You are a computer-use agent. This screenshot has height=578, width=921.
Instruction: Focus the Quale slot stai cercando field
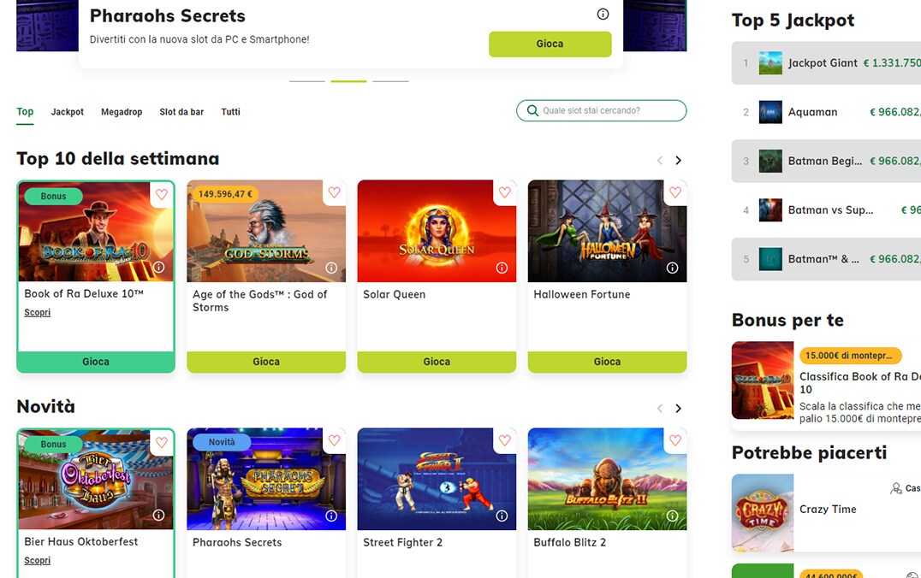602,110
